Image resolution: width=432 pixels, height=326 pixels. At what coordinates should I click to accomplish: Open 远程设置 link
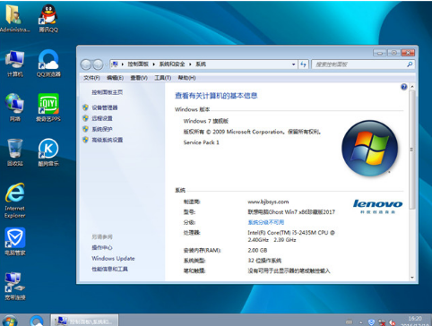tap(102, 118)
